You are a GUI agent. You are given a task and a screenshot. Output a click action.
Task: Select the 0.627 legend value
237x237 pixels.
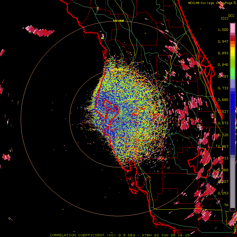point(223,111)
